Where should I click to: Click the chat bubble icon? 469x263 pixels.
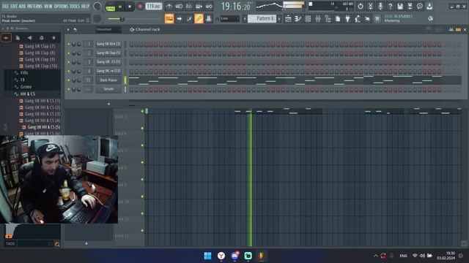420,7
